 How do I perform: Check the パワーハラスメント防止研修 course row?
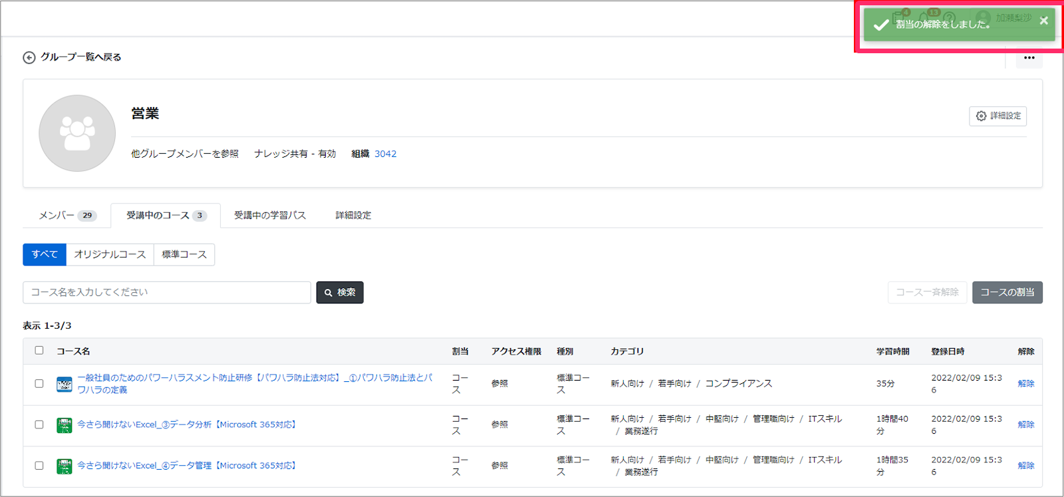click(x=39, y=384)
